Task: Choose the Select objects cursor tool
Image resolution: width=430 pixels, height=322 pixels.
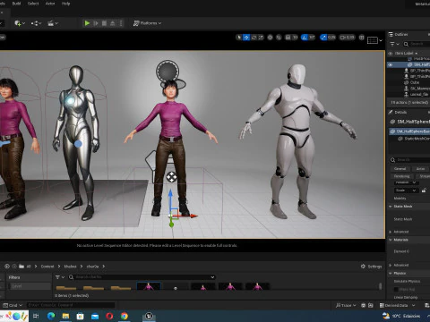Action: [x=239, y=38]
